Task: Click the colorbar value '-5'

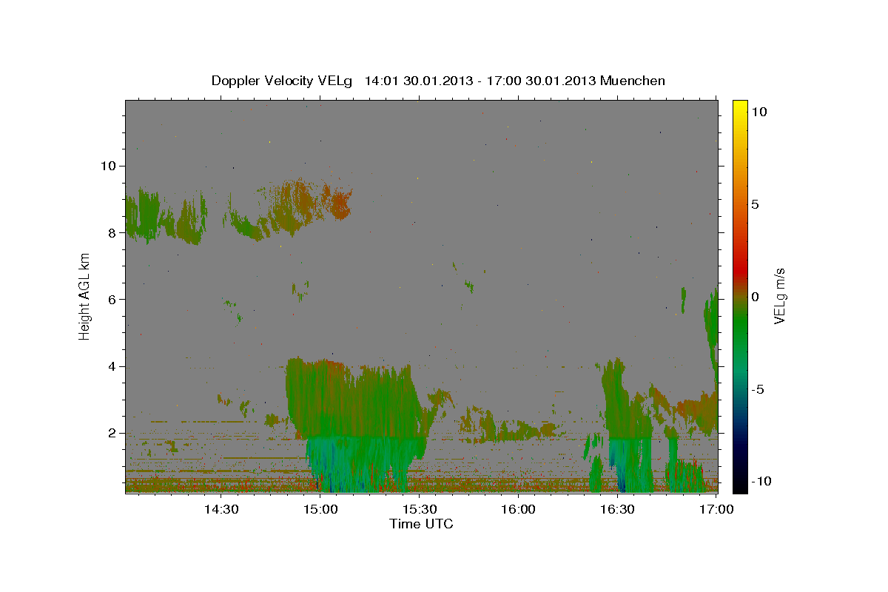Action: (x=757, y=389)
